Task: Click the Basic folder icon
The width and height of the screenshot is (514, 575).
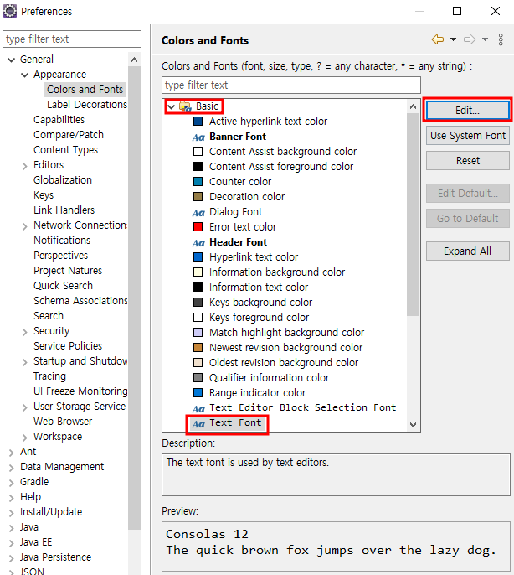Action: point(185,106)
